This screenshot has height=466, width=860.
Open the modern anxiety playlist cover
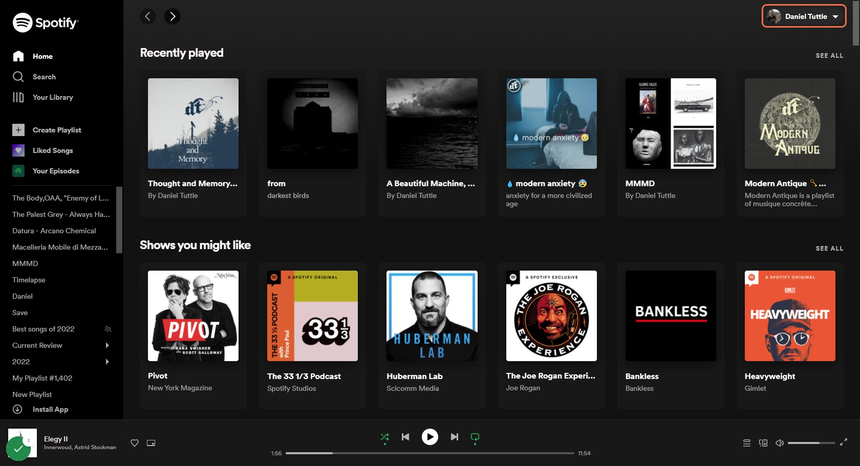pyautogui.click(x=551, y=123)
